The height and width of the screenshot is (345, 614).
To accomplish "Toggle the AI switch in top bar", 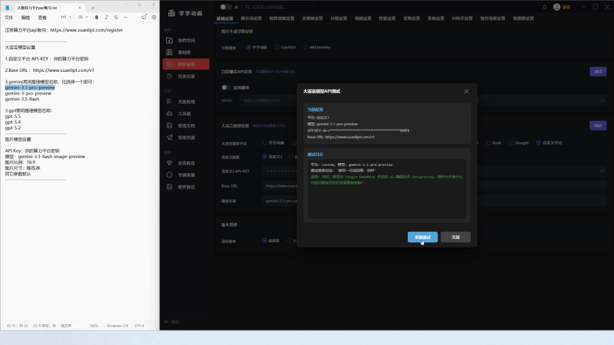I will (225, 7).
